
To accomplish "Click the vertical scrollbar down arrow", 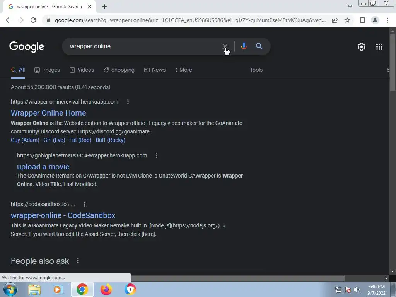I will tap(393, 271).
